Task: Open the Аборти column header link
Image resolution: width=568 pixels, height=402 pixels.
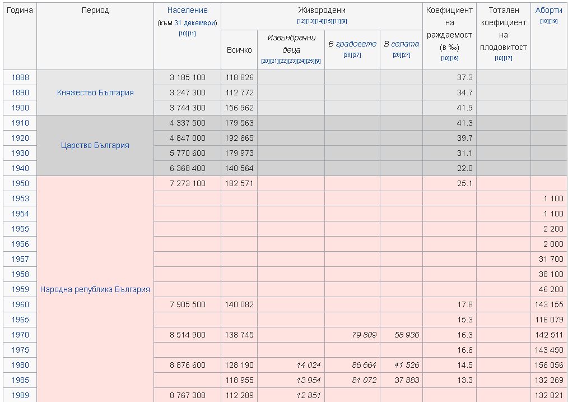Action: tap(548, 10)
